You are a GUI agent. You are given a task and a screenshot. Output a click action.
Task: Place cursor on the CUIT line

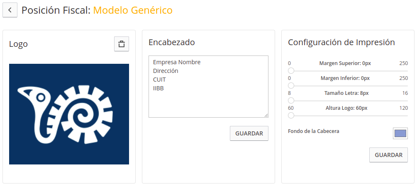[160, 80]
